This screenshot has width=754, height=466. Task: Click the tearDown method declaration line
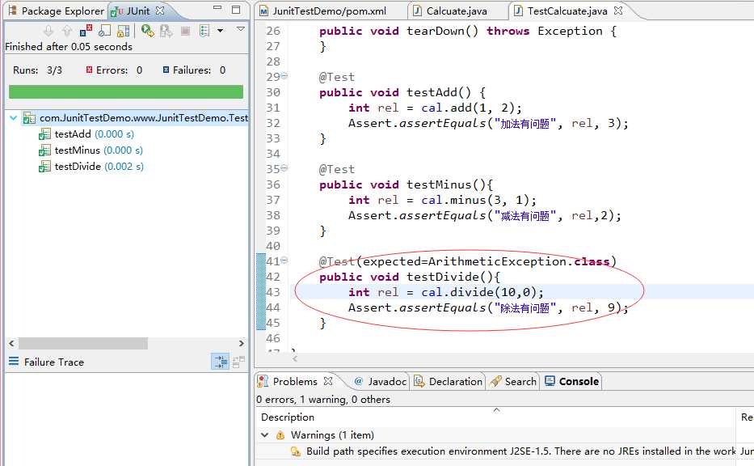coord(468,31)
